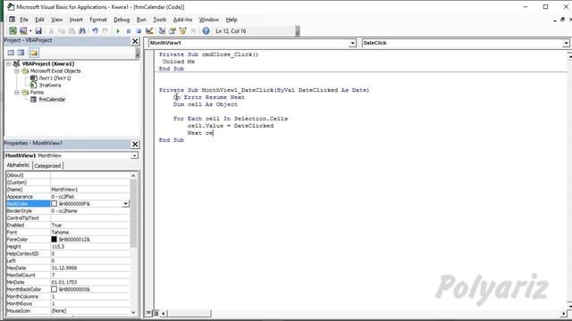The height and width of the screenshot is (321, 572).
Task: Open the DateClick procedure dropdown
Action: pos(566,43)
